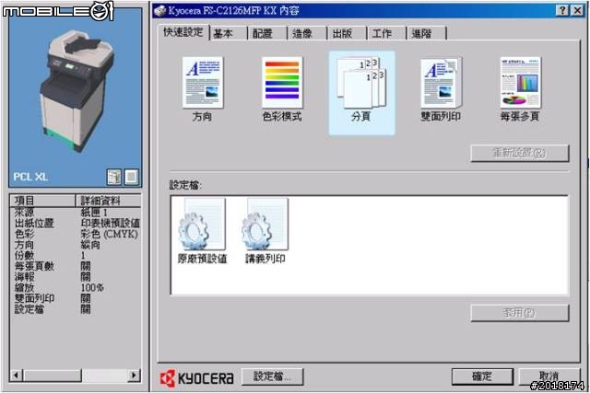Click the right scroll arrow in details list
This screenshot has width=590, height=393.
tap(134, 375)
